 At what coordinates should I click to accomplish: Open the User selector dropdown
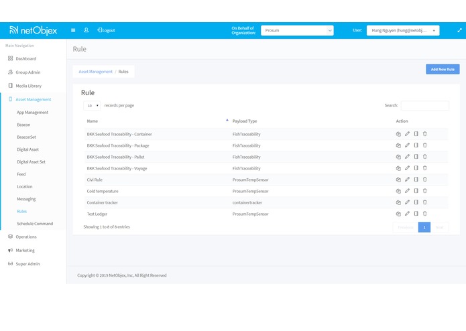coord(403,31)
